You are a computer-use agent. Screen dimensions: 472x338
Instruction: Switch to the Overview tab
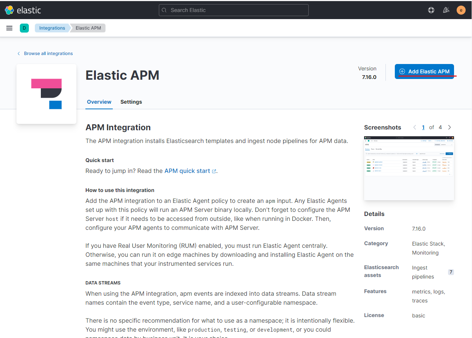point(99,102)
